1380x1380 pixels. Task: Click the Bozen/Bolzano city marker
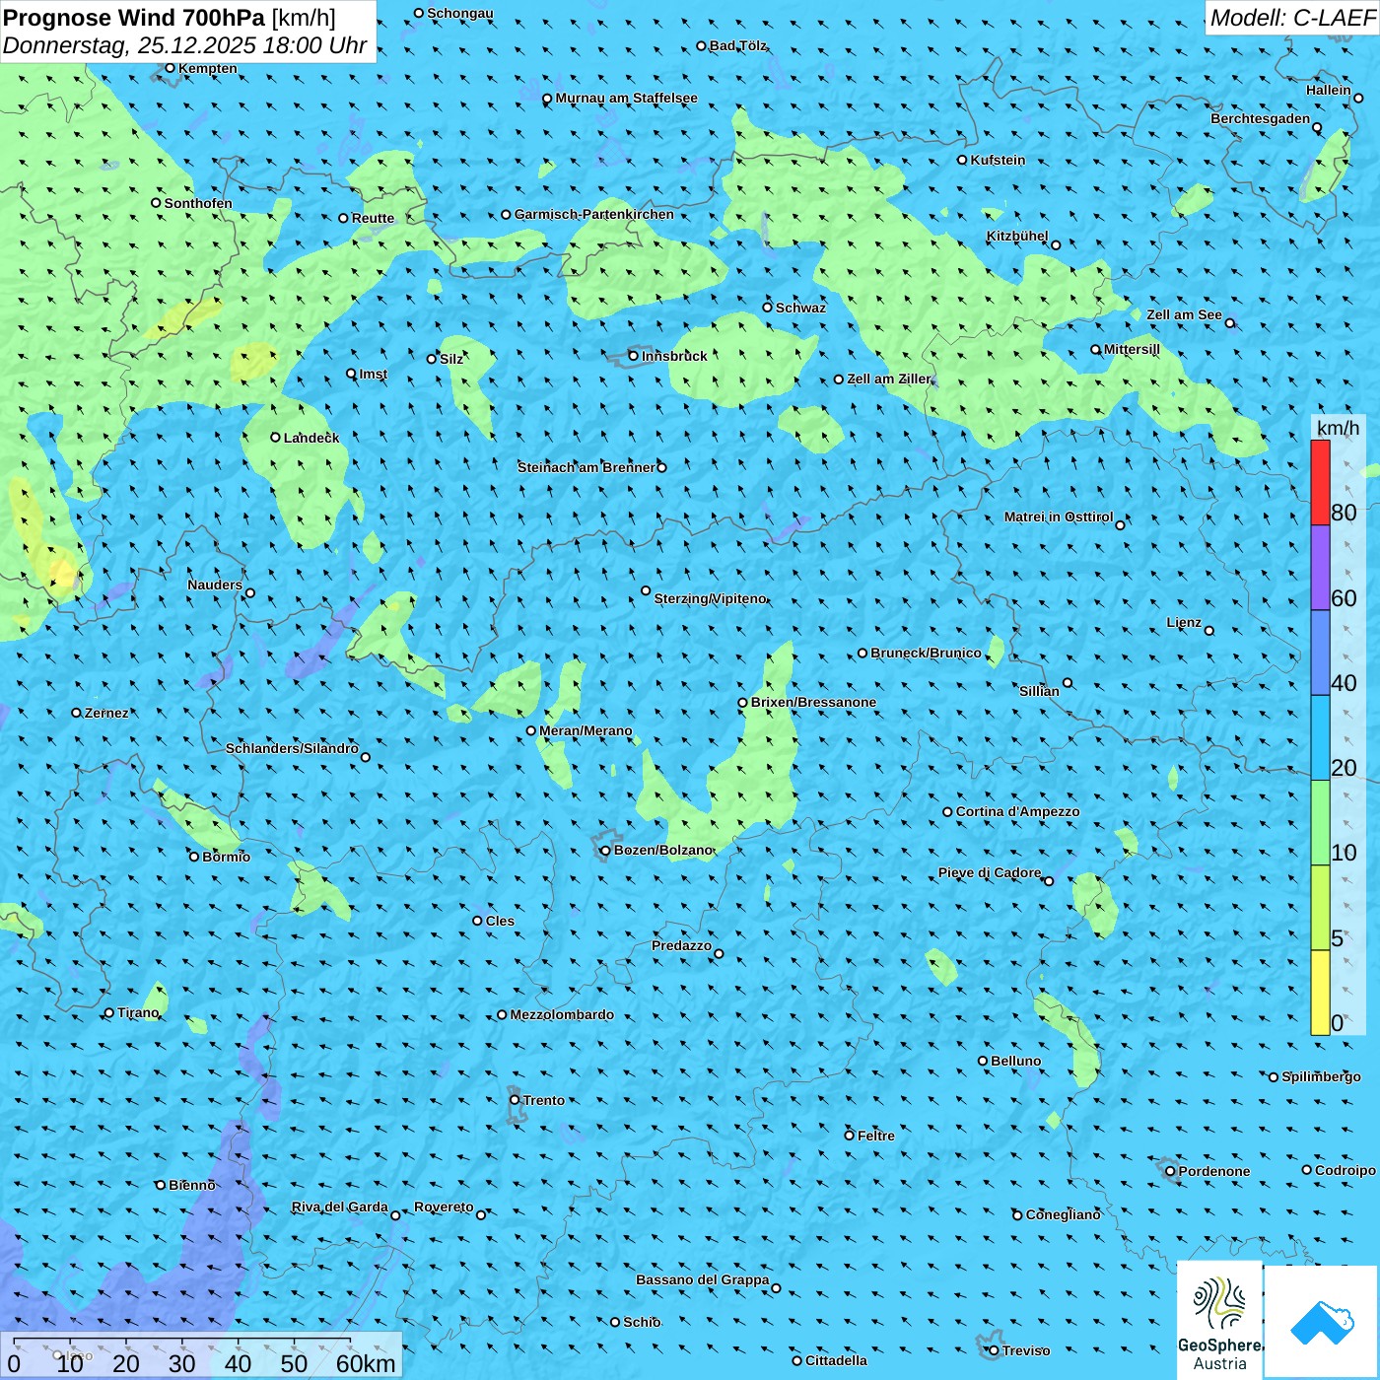(x=606, y=850)
